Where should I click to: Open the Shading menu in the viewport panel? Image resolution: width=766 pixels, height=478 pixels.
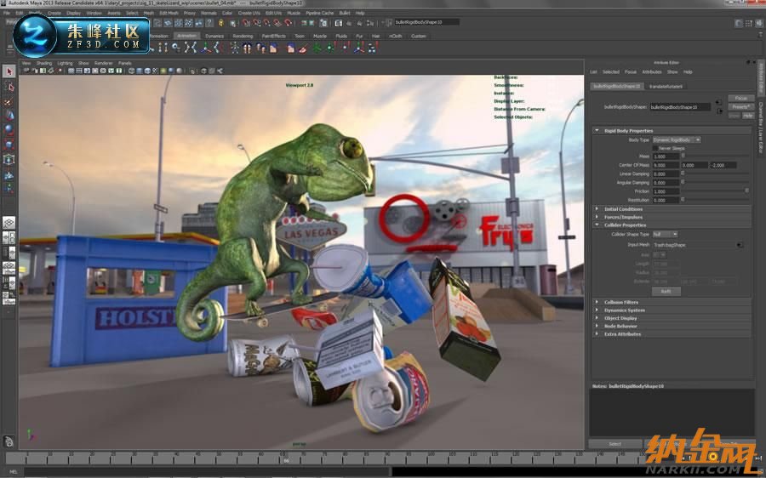click(x=44, y=63)
